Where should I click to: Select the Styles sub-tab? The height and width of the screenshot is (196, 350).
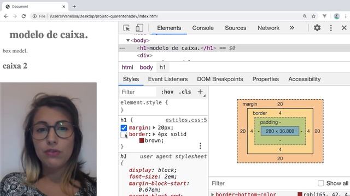tap(131, 79)
